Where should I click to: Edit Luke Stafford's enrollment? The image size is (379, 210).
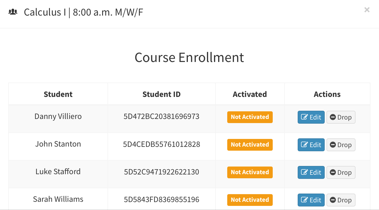pyautogui.click(x=311, y=172)
